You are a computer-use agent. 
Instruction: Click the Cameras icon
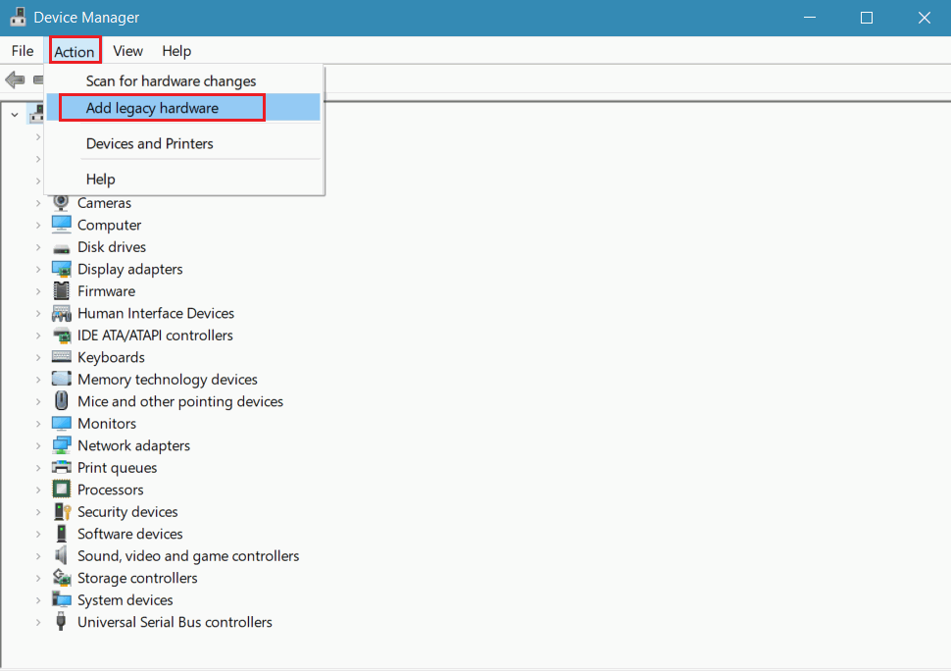click(61, 203)
